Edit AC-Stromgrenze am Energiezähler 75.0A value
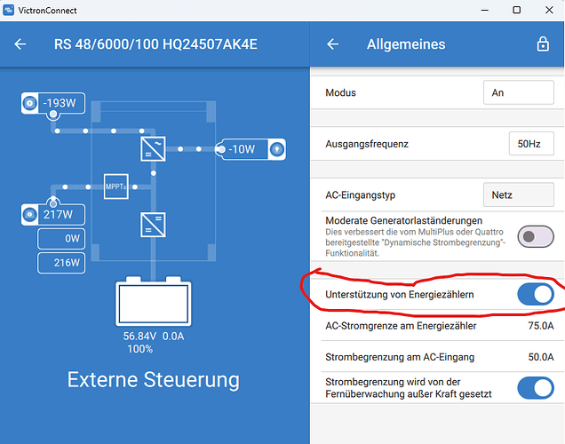 click(x=540, y=326)
